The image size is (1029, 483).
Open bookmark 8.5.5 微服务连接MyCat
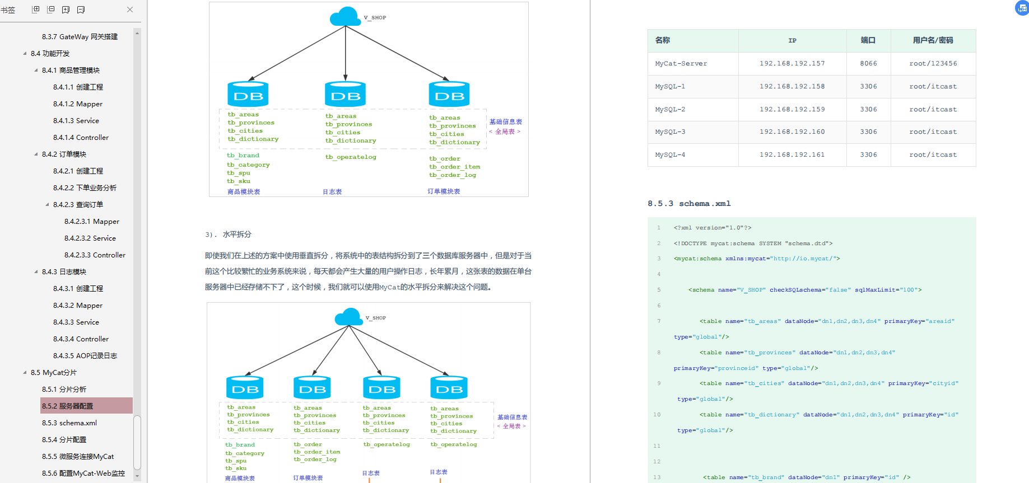pyautogui.click(x=78, y=456)
